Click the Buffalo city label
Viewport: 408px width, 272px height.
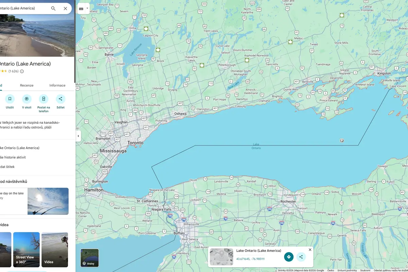click(x=179, y=233)
